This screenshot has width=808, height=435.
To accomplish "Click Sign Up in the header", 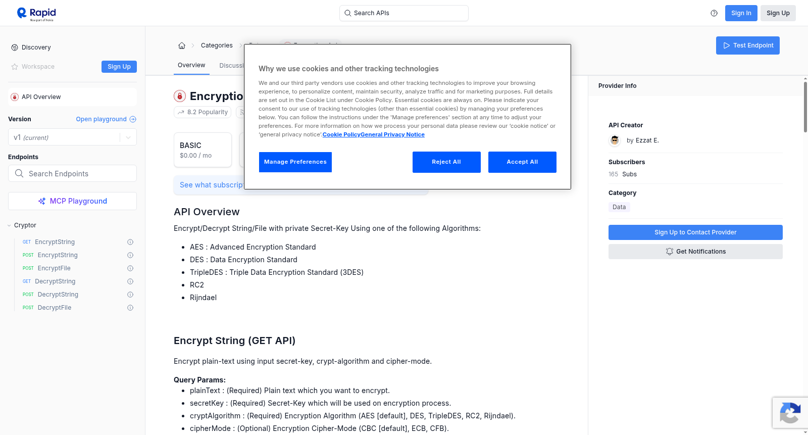I will (778, 13).
